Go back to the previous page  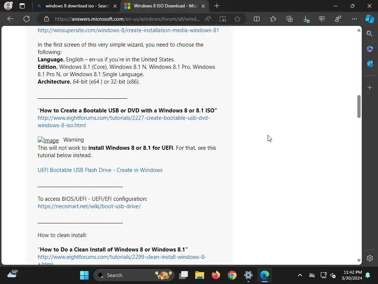pyautogui.click(x=10, y=19)
